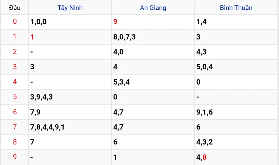Click the empty dash cell in Bình Thuận column
The image size is (279, 165).
[x=198, y=97]
